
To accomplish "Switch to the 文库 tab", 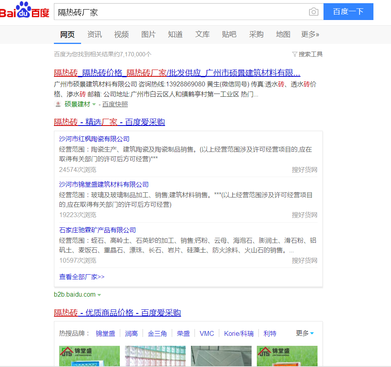I will 202,34.
